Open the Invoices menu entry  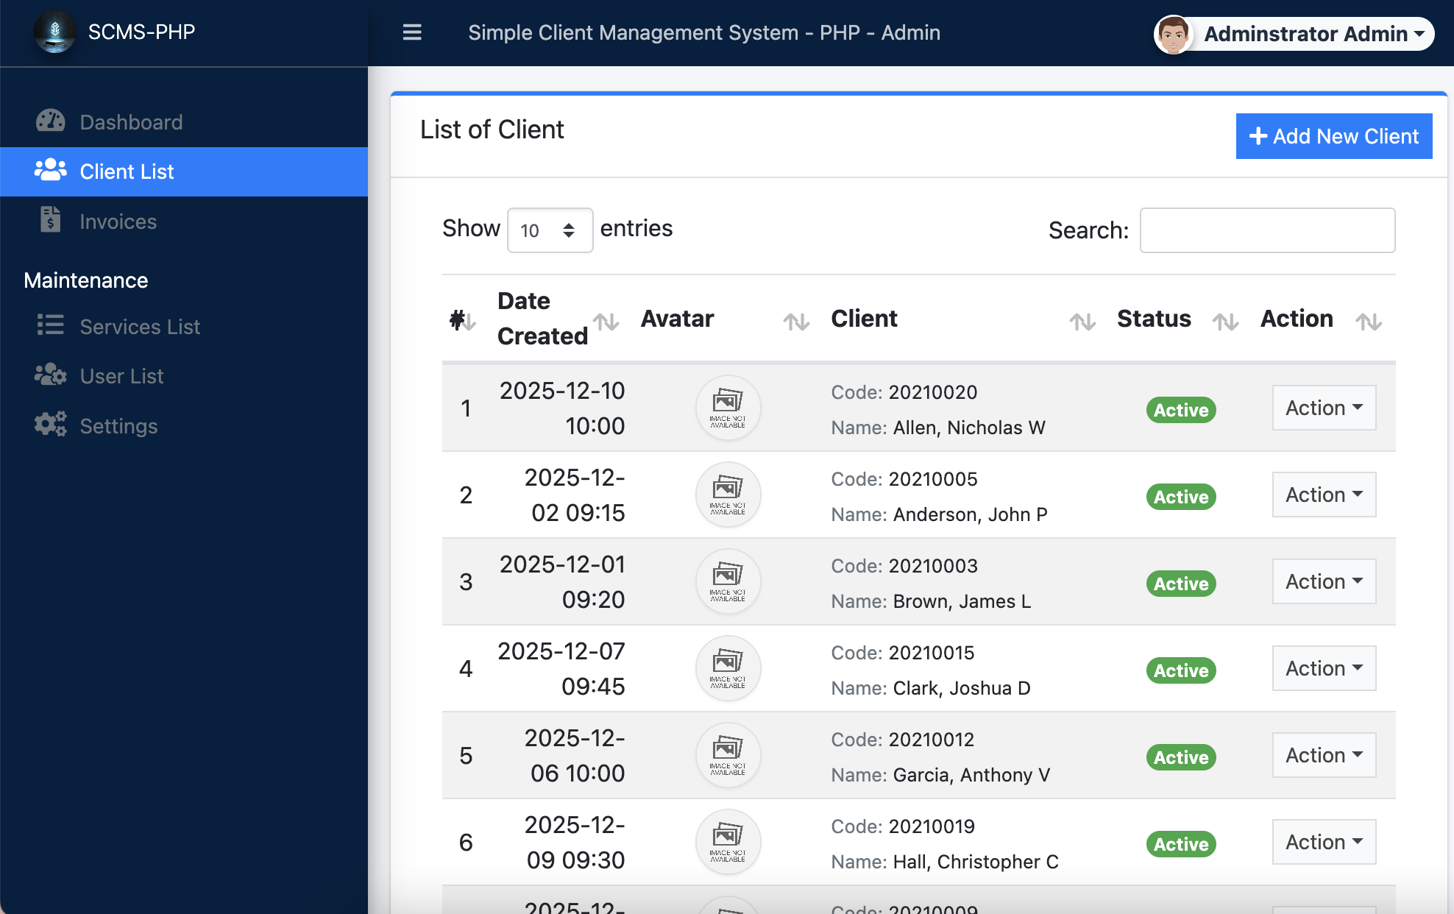pos(118,220)
